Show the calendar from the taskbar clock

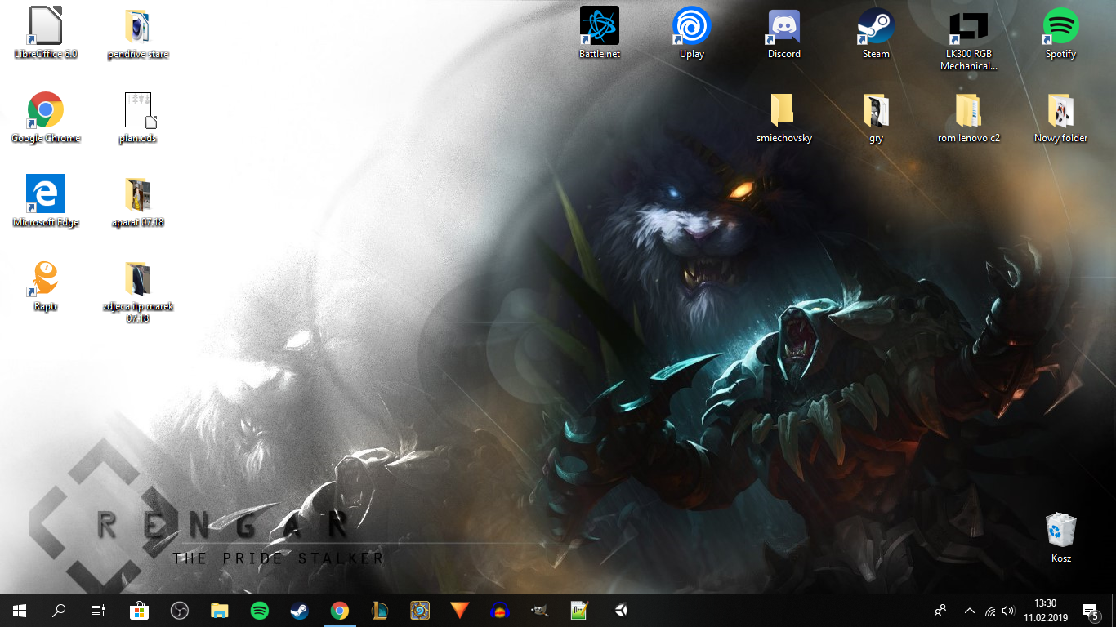[1045, 610]
